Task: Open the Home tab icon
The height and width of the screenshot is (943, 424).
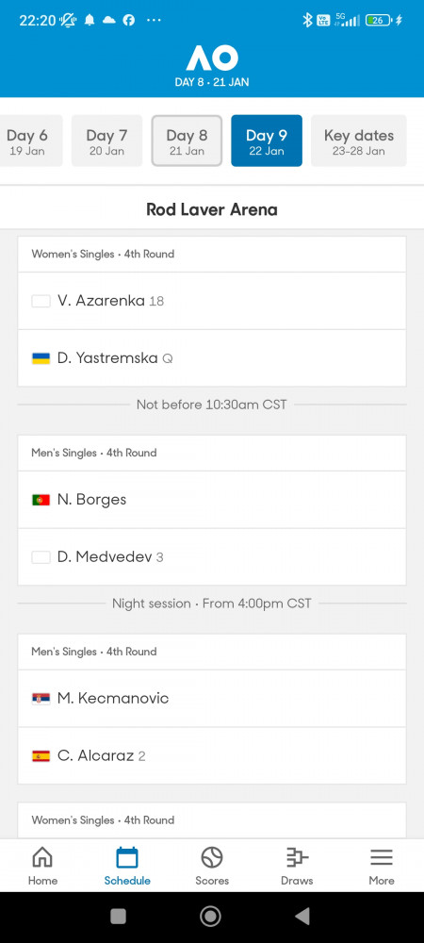Action: coord(41,857)
